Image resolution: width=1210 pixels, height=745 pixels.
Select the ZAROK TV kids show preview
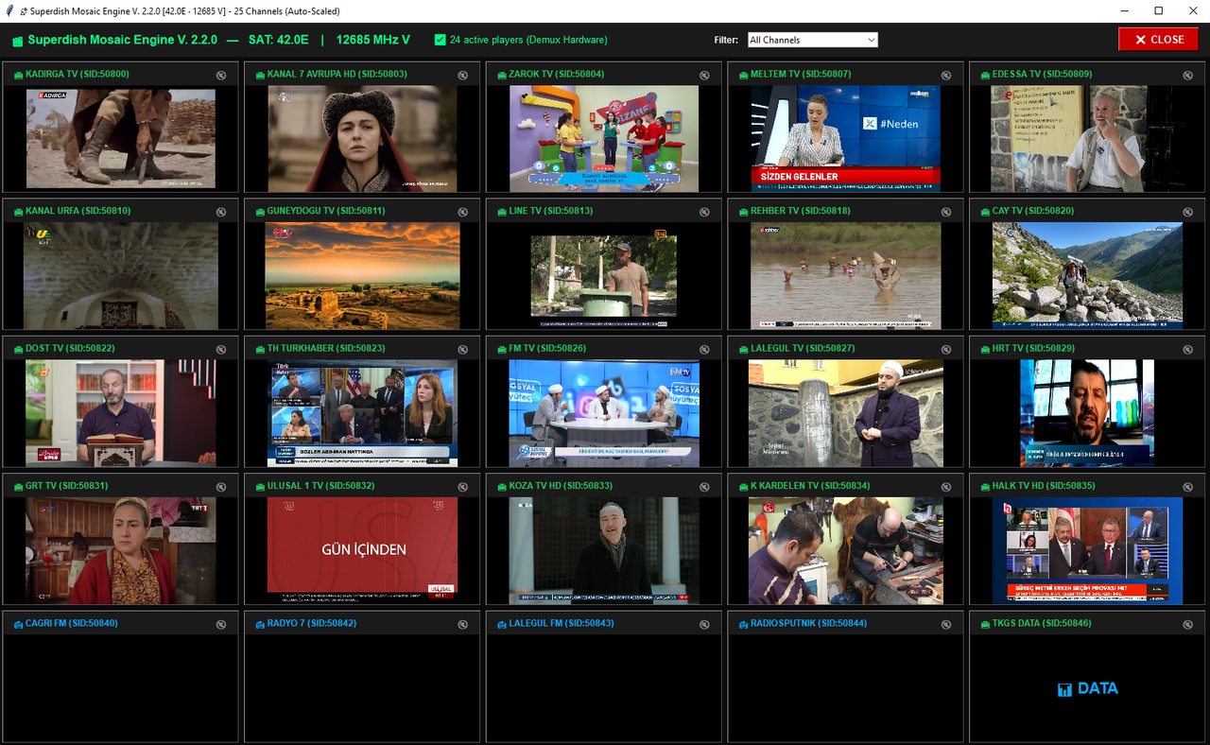tap(604, 139)
